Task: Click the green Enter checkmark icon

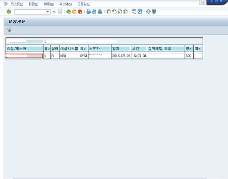Action: (9, 11)
